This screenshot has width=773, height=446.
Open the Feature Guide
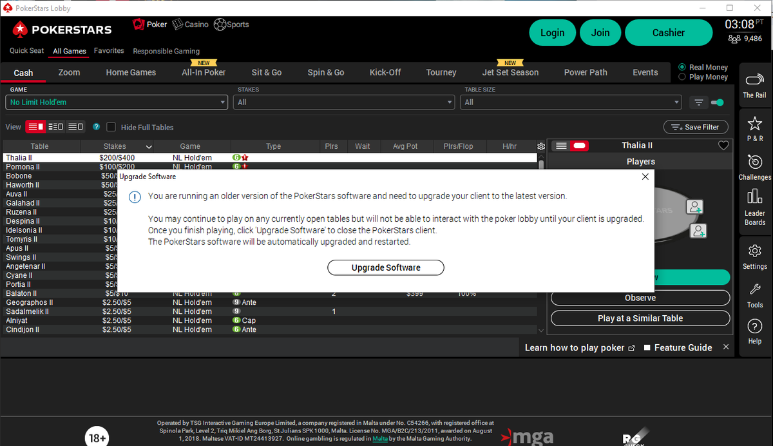coord(678,347)
